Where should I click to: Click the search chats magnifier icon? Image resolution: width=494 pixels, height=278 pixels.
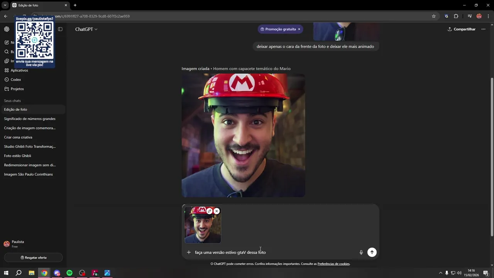click(7, 52)
